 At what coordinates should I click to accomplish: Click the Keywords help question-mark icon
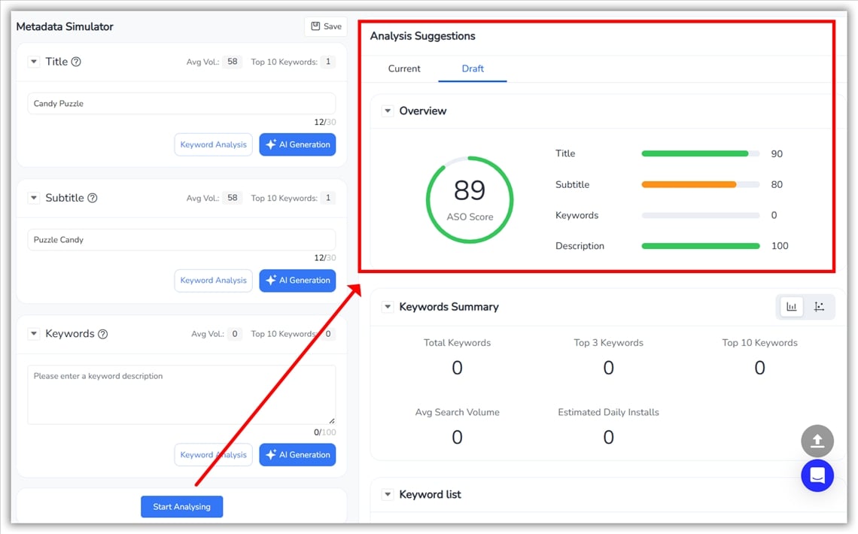(x=103, y=334)
